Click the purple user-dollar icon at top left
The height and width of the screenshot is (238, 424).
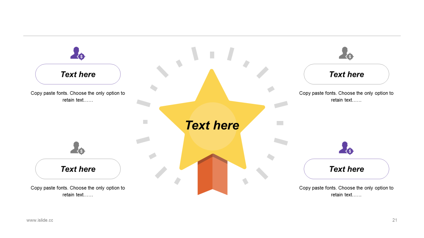pyautogui.click(x=78, y=53)
